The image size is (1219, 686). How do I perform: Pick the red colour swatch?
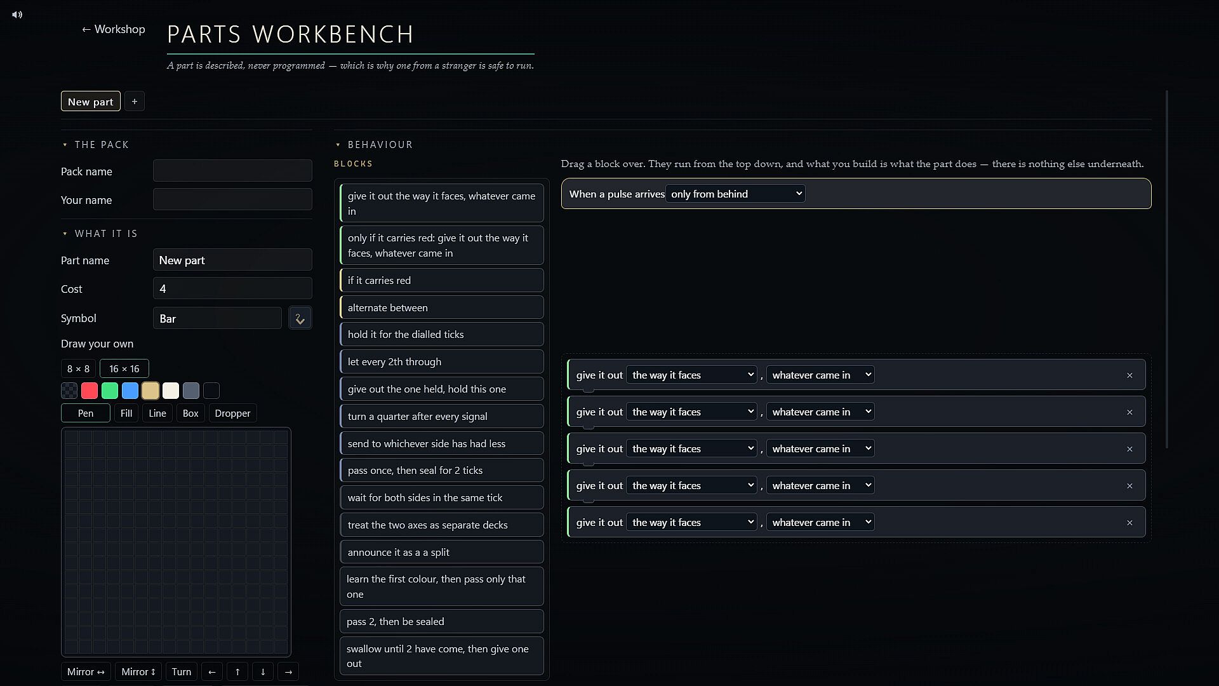pyautogui.click(x=90, y=391)
